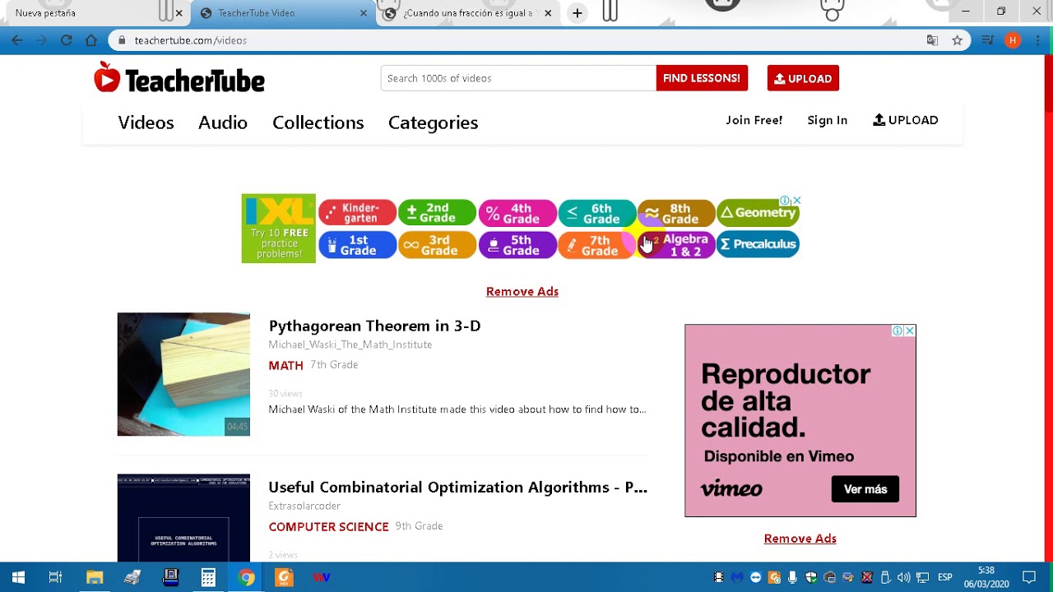Click the 4th Grade pill in the IXL ad
The width and height of the screenshot is (1053, 592).
tap(517, 212)
